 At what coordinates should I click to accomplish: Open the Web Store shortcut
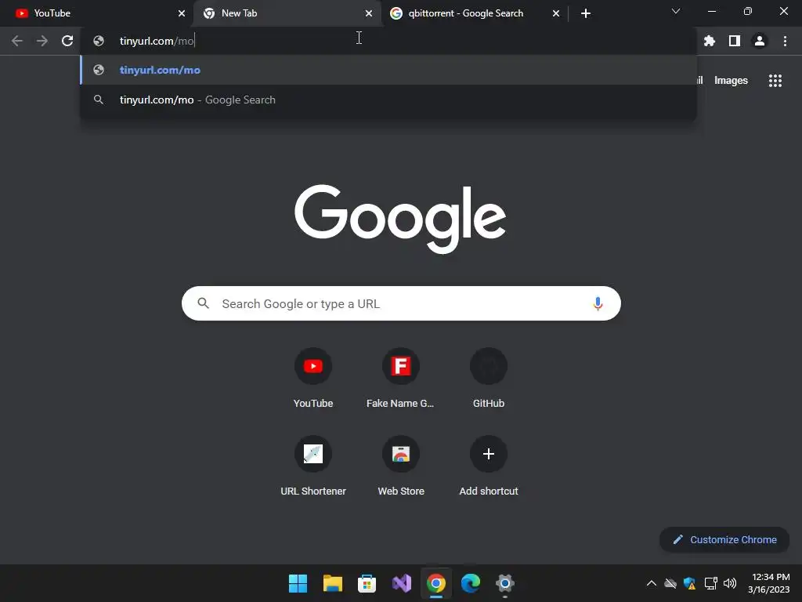tap(401, 466)
